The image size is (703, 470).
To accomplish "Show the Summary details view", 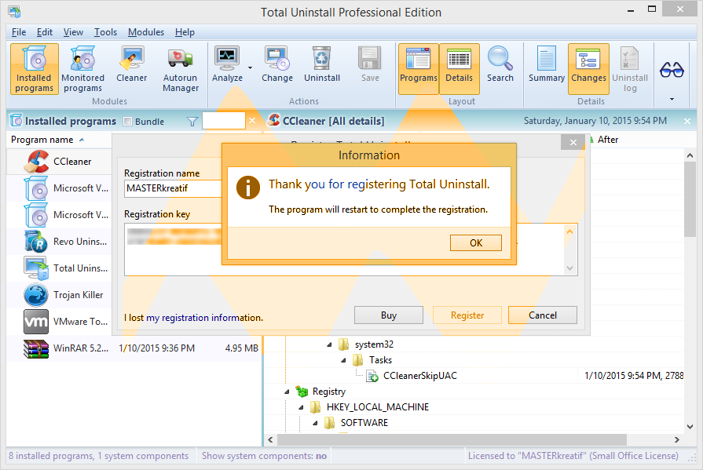I will (x=546, y=64).
